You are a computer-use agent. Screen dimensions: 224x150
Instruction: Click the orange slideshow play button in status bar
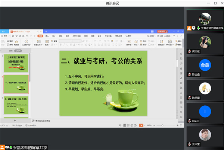(x=141, y=125)
